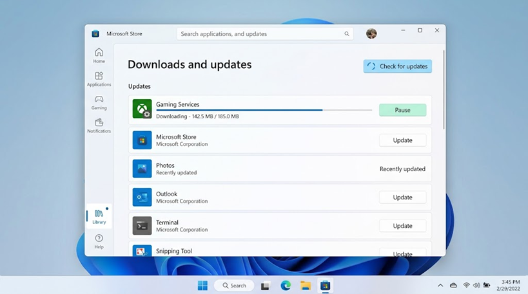Image resolution: width=528 pixels, height=294 pixels.
Task: Click the Photos app icon
Action: point(142,169)
